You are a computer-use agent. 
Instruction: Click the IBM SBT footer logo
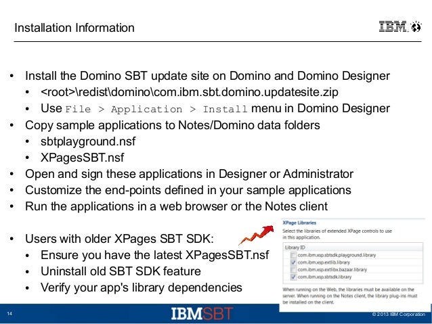[x=202, y=314]
